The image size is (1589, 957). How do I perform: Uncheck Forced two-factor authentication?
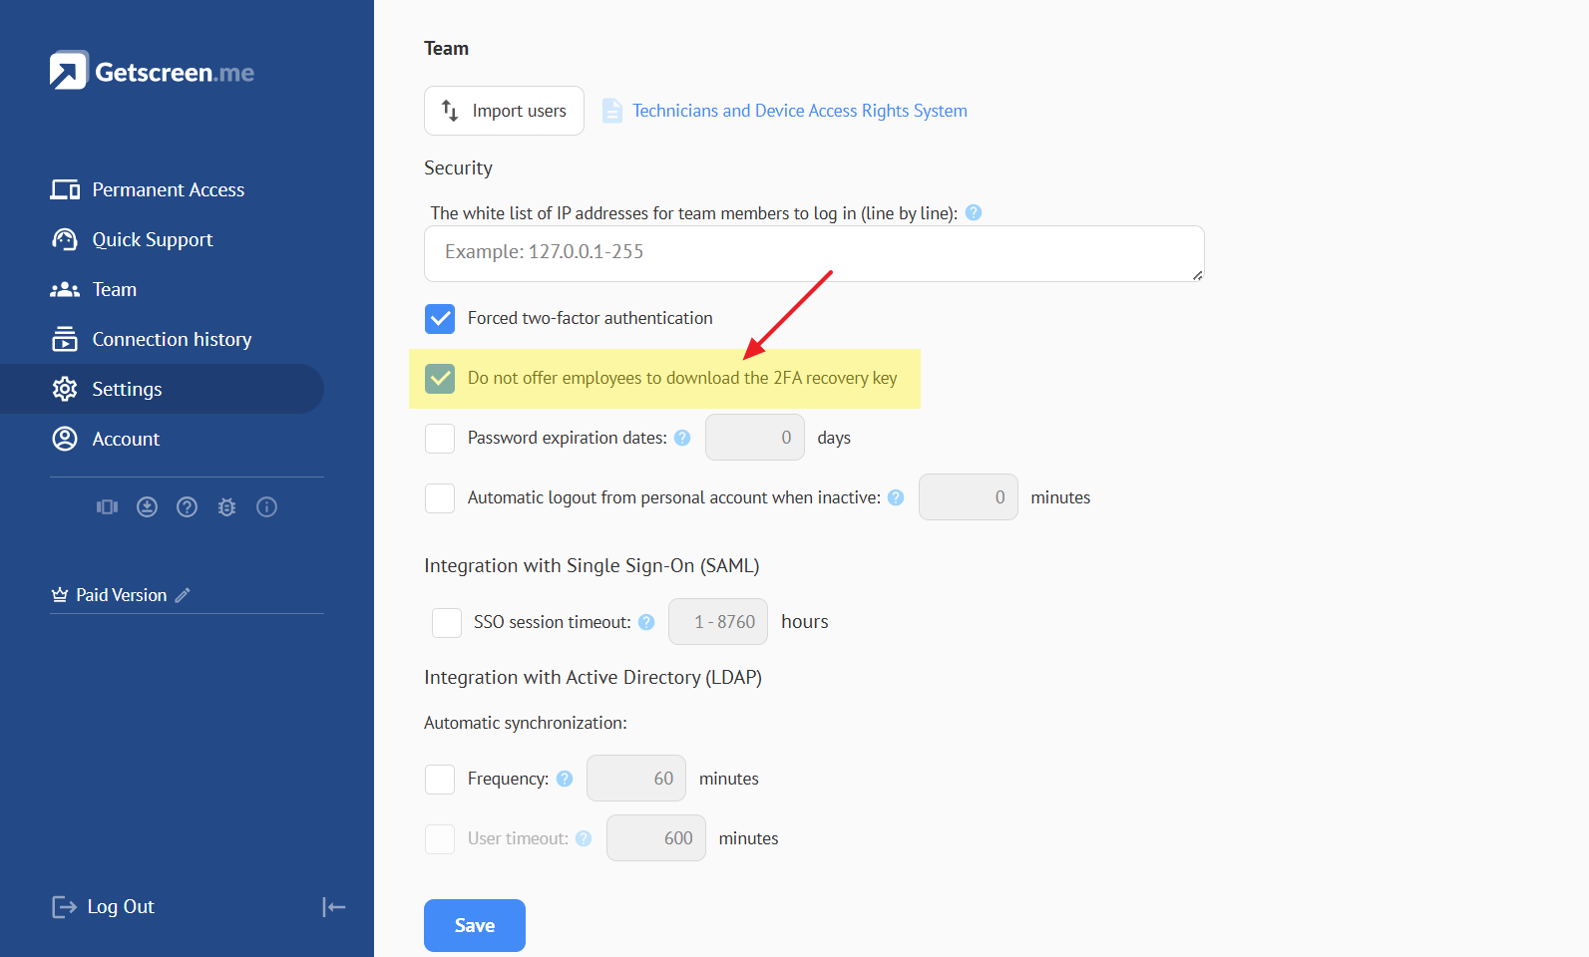(440, 319)
